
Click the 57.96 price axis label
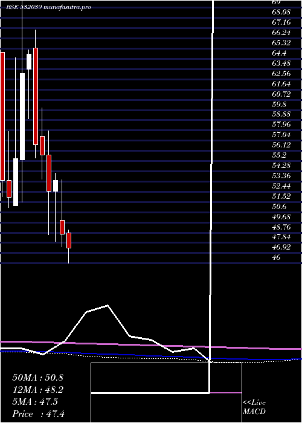pos(281,125)
